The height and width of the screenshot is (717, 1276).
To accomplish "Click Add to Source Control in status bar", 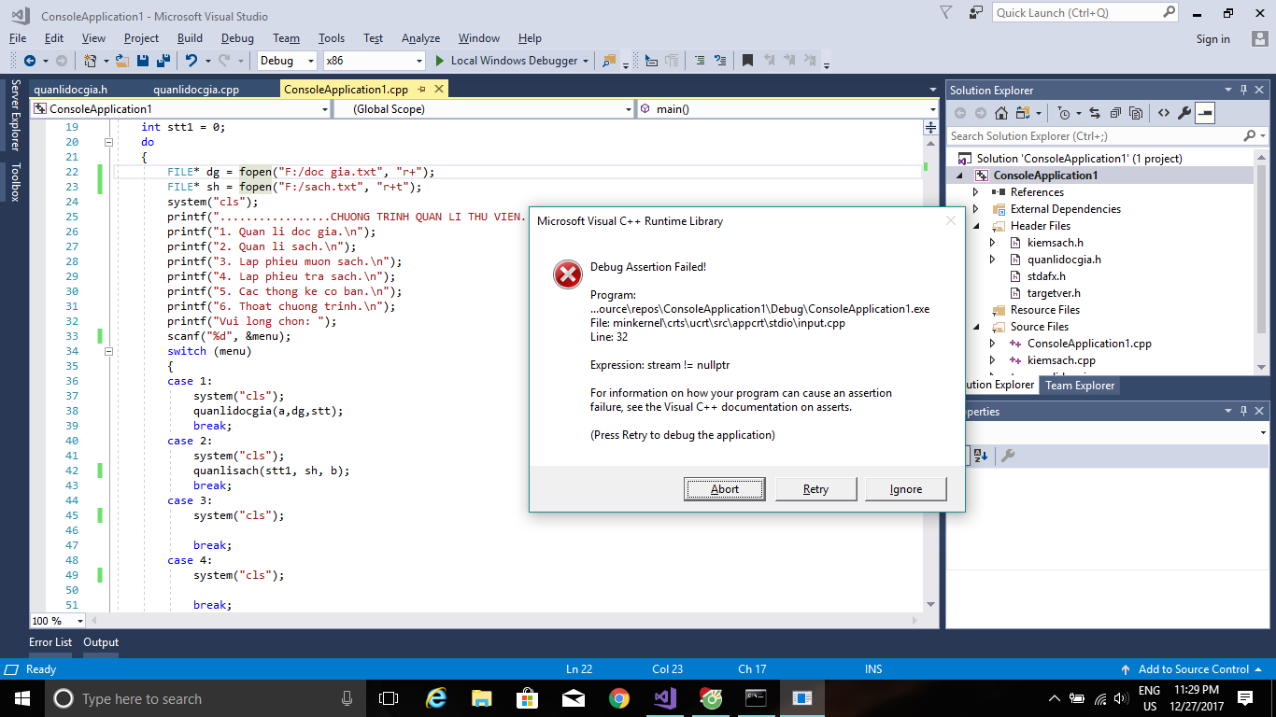I will coord(1193,669).
